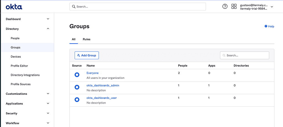This screenshot has width=283, height=127.
Task: Click the Everyone group source icon
Action: pos(77,75)
